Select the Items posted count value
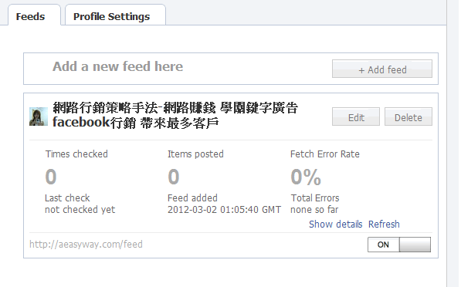The image size is (461, 287). point(174,177)
